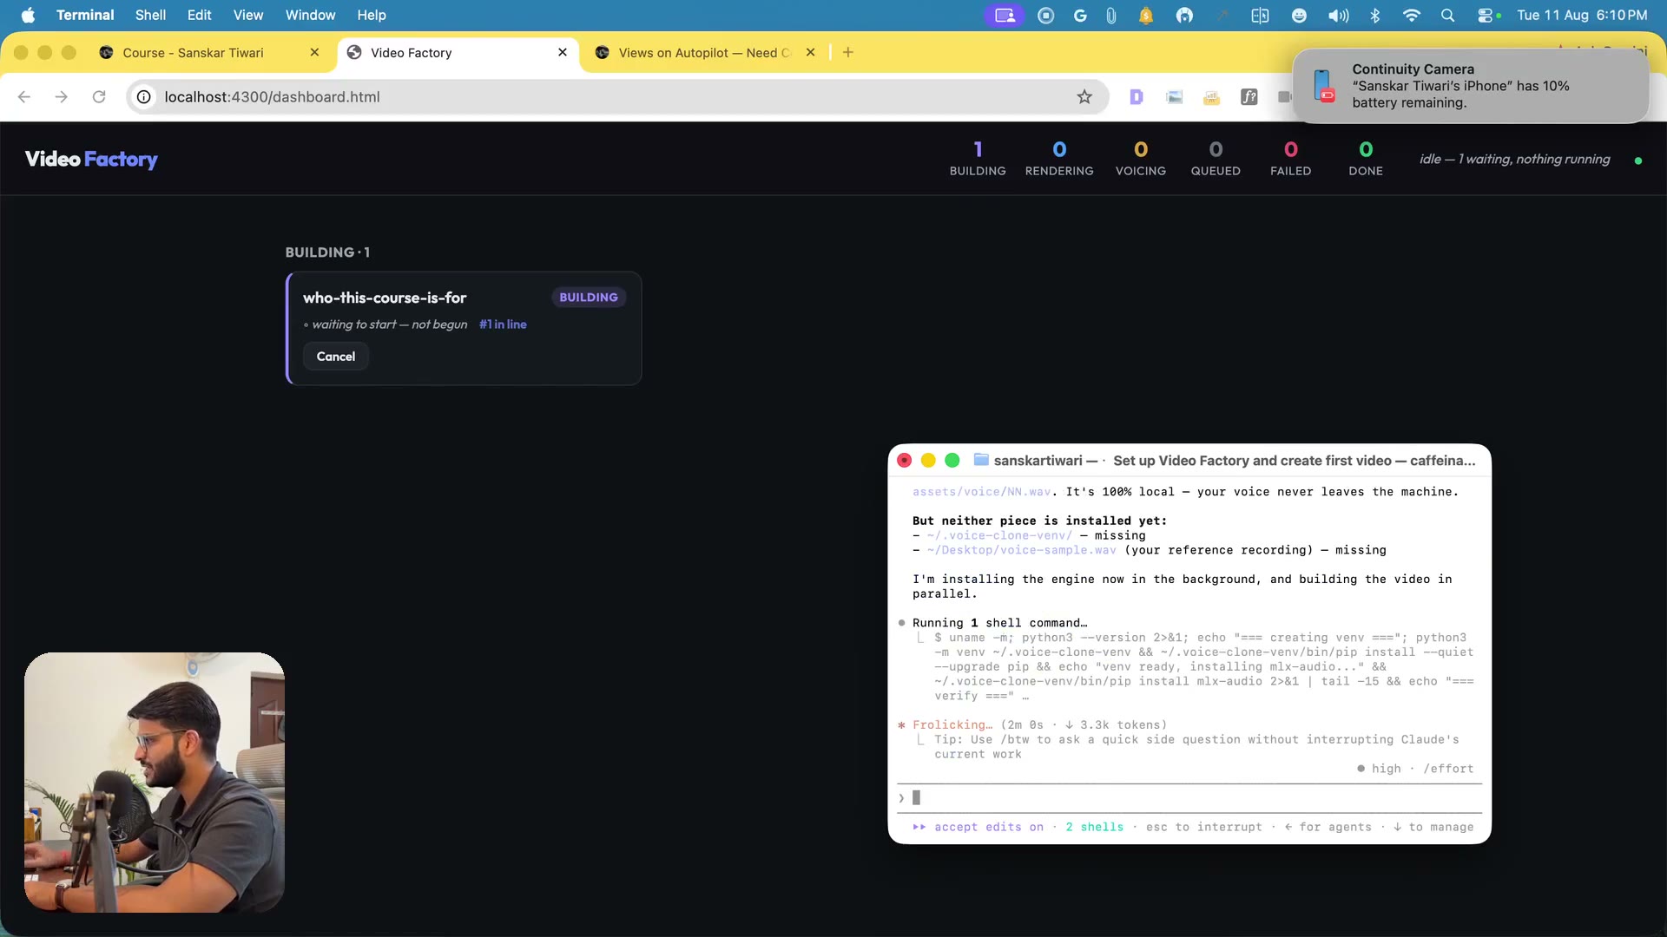Open the who-this-course-is-for video card title
Viewport: 1667px width, 937px height.
(x=385, y=298)
